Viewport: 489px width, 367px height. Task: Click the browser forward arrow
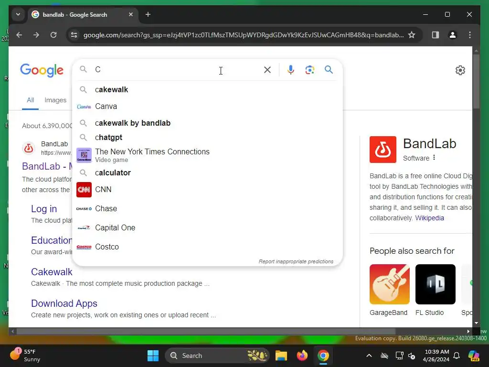[x=36, y=34]
